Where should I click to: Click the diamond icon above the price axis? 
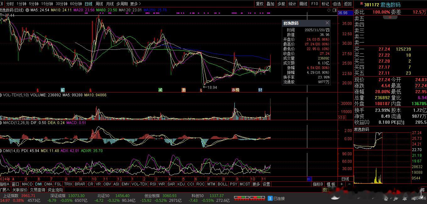(x=329, y=10)
